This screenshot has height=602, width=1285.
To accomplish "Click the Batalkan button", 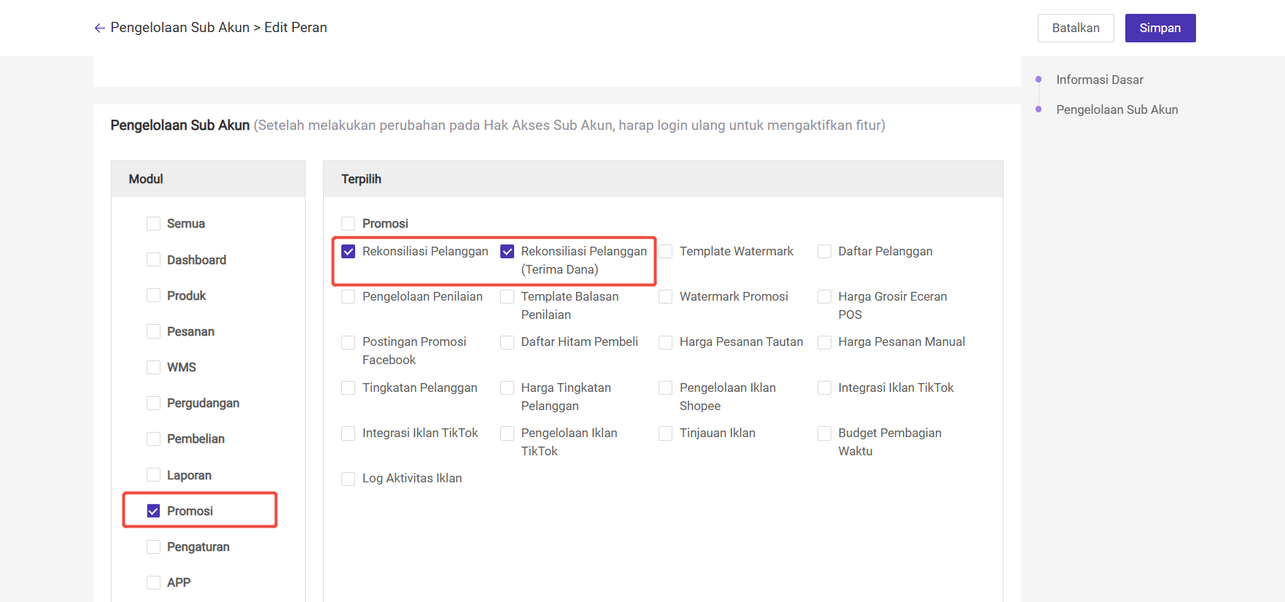I will [1075, 28].
